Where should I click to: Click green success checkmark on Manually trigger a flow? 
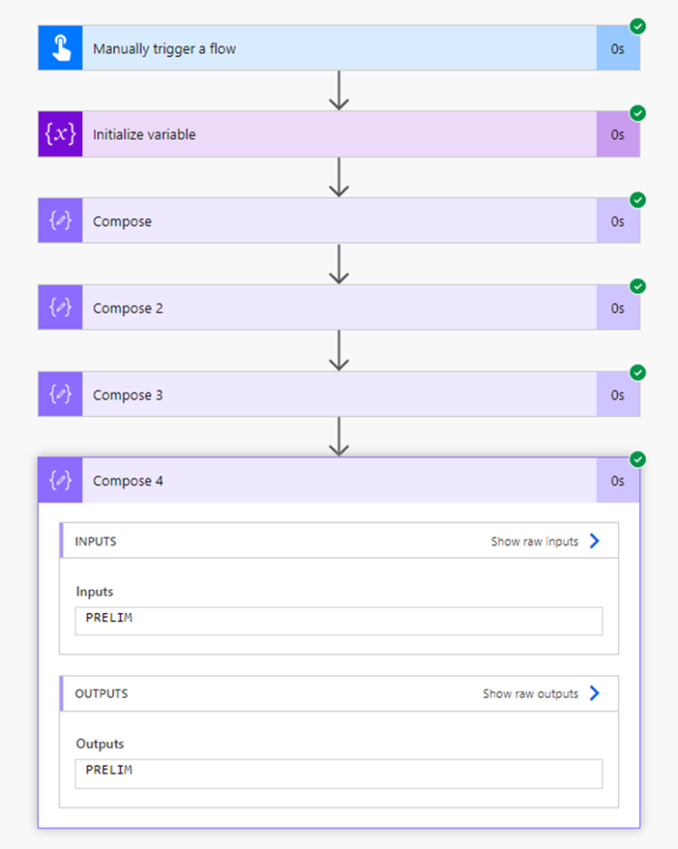637,27
